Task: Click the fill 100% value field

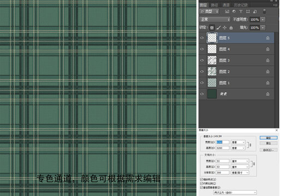Action: 254,28
